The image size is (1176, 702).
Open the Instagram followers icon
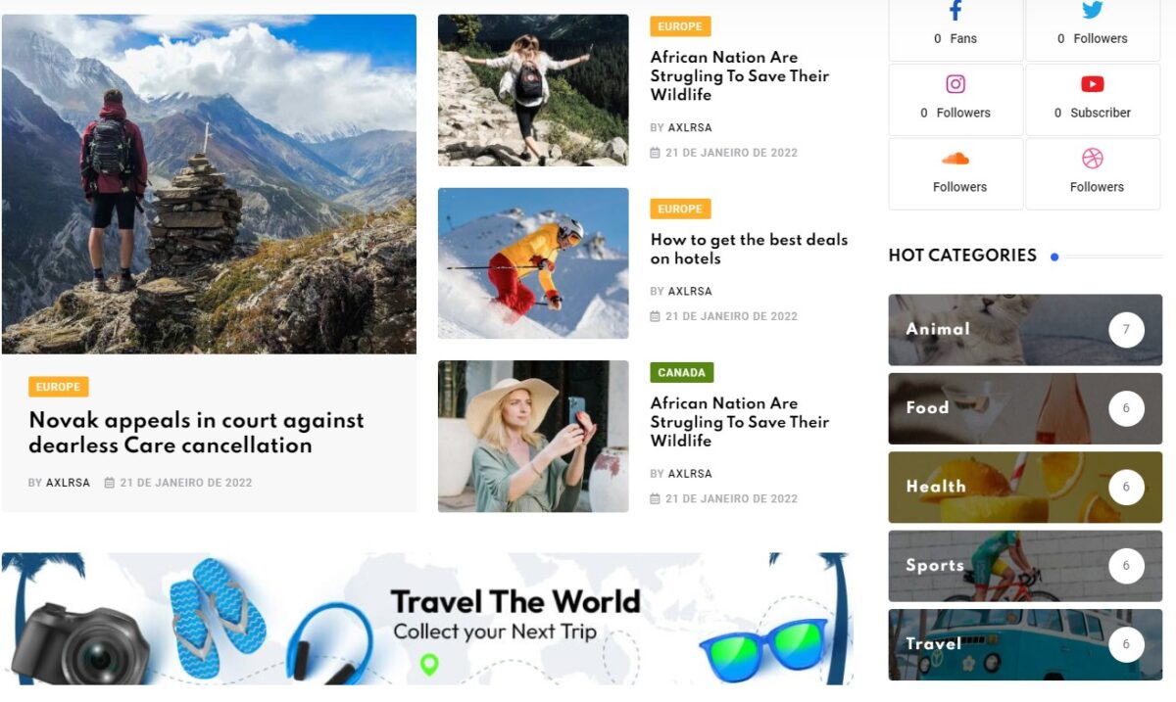click(955, 84)
